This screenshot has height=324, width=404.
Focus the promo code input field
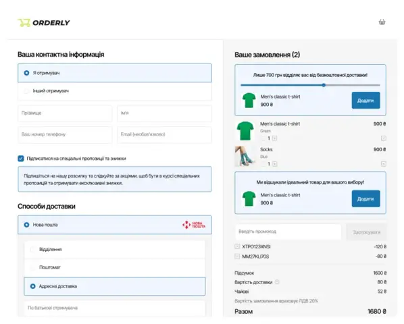[x=288, y=232]
